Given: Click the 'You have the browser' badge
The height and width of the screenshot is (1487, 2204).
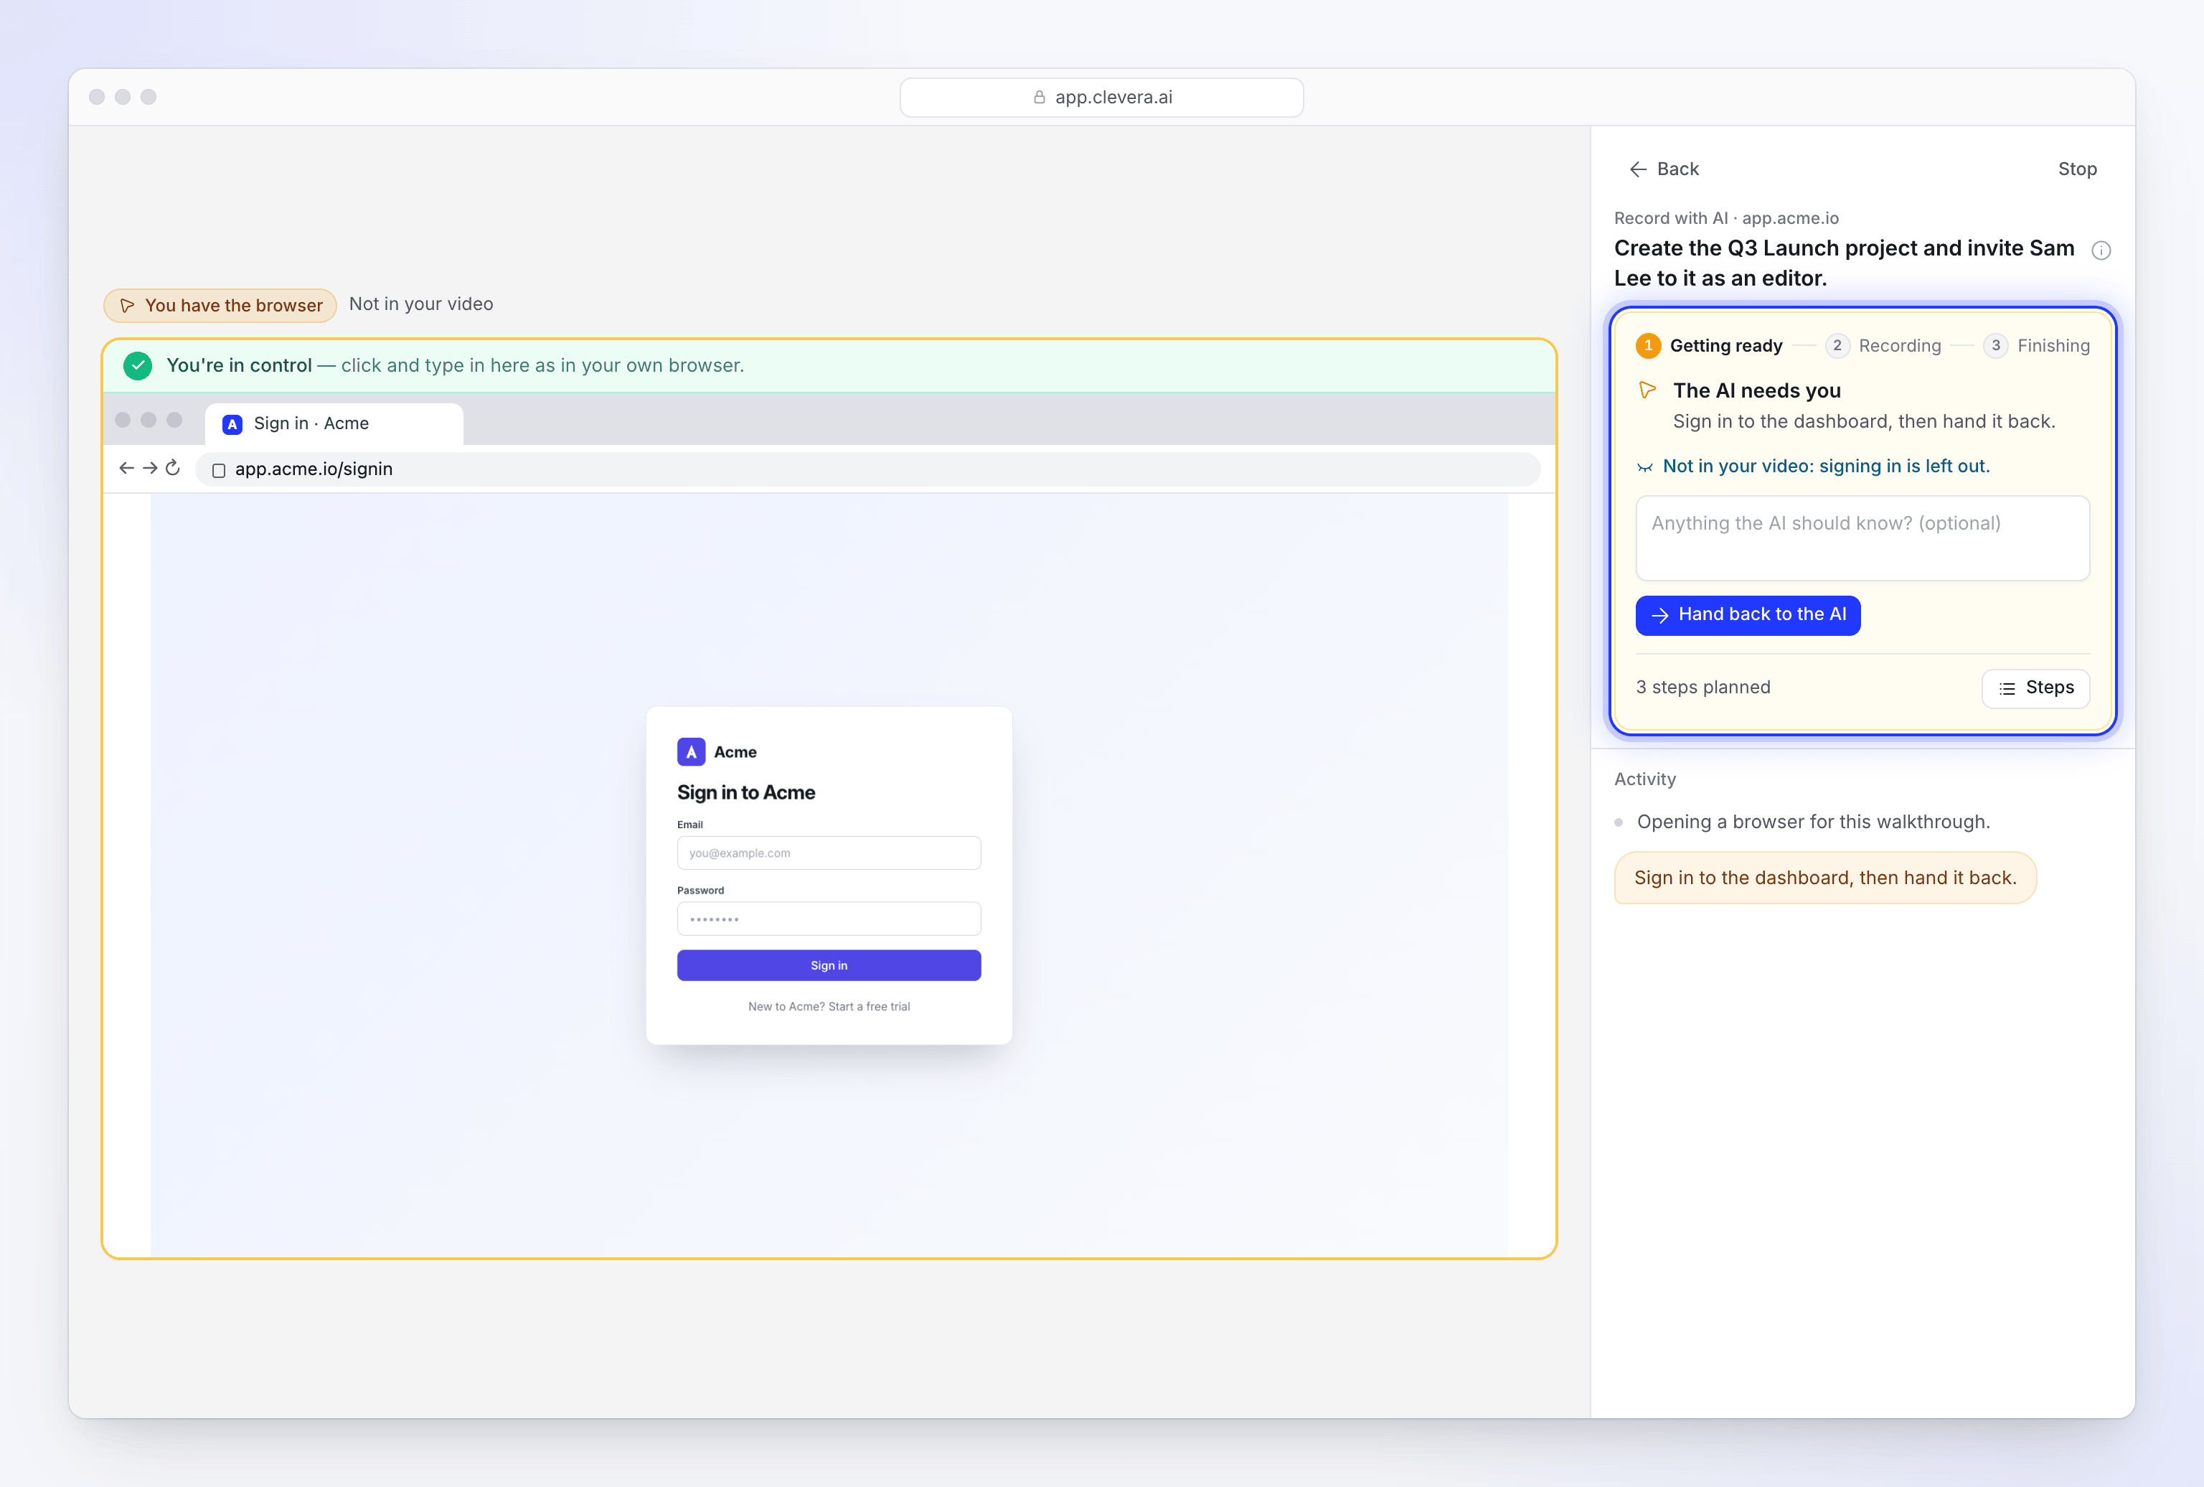Looking at the screenshot, I should [220, 306].
